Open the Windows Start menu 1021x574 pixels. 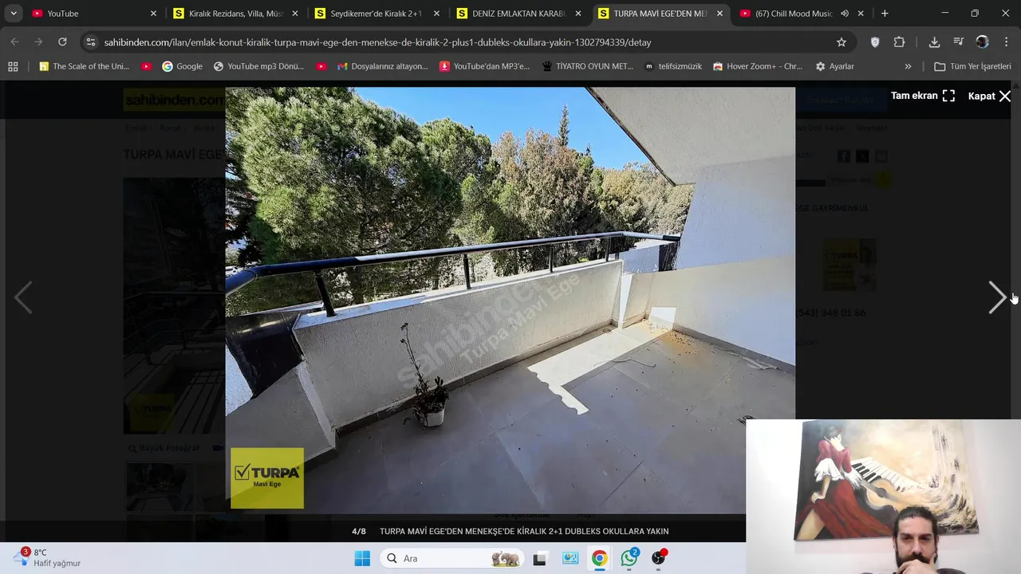362,559
